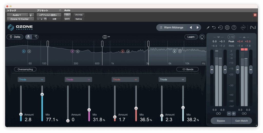
Task: Enable Delta listening mode
Action: coord(15,37)
